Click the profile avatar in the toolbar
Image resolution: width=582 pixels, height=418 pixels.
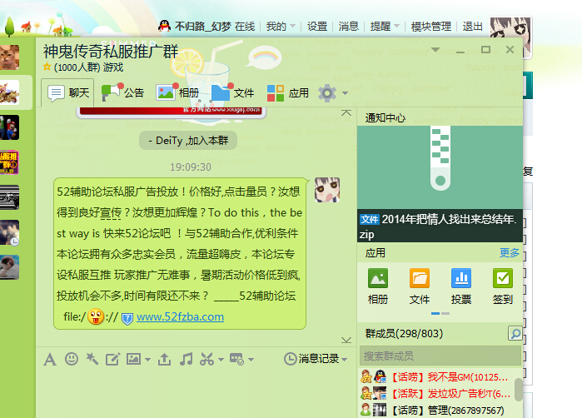510,37
